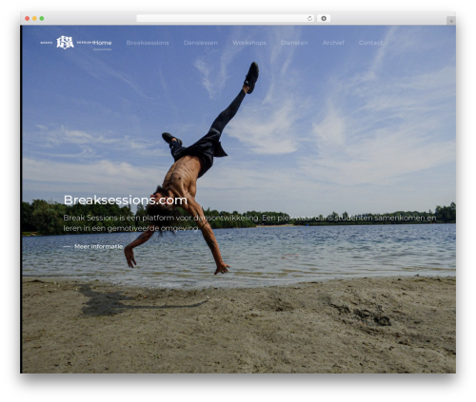This screenshot has width=476, height=402.
Task: Minimize window with yellow button
Action: point(34,19)
